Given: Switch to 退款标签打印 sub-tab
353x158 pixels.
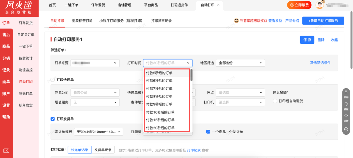Looking at the screenshot, I should coord(82,21).
